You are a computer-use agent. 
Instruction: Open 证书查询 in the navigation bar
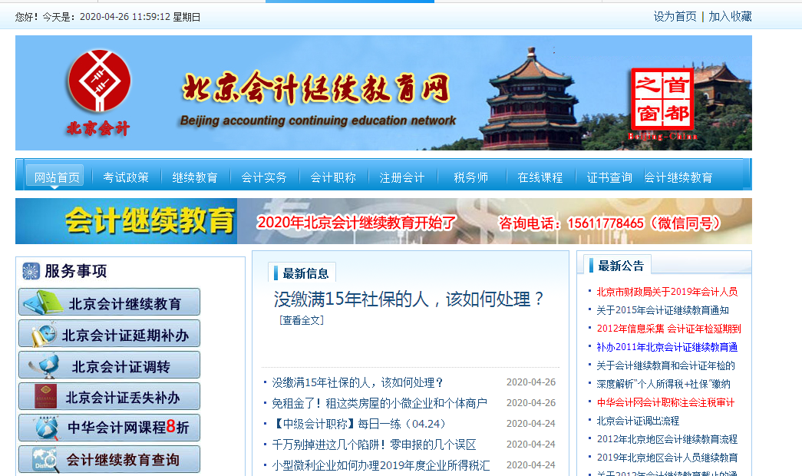coord(609,177)
